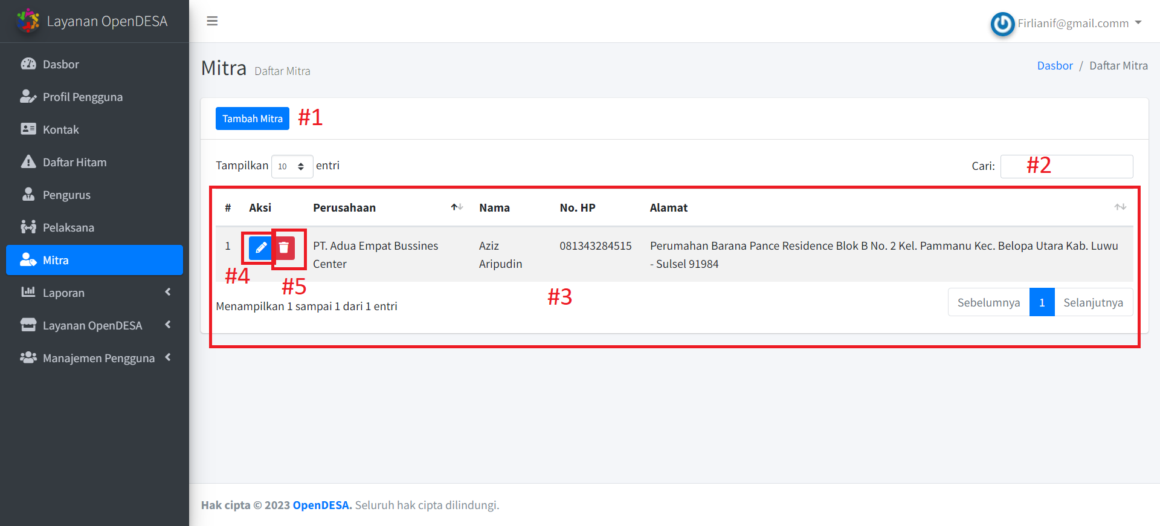This screenshot has height=526, width=1160.
Task: Open the OpenDESA footer link
Action: [322, 505]
